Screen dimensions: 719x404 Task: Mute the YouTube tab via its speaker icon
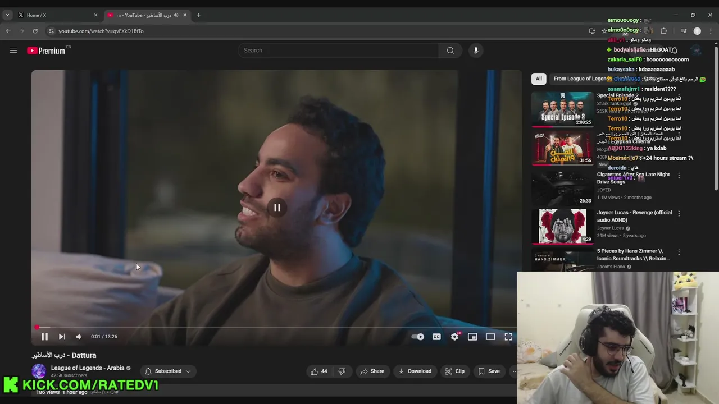(x=176, y=15)
